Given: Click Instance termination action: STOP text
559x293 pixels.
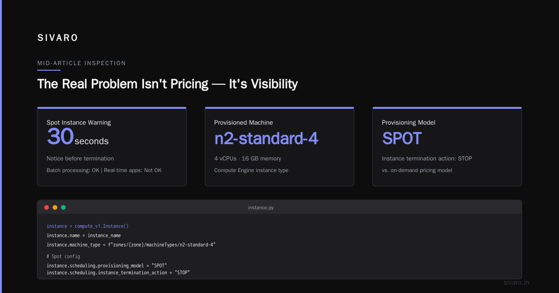Looking at the screenshot, I should point(427,159).
